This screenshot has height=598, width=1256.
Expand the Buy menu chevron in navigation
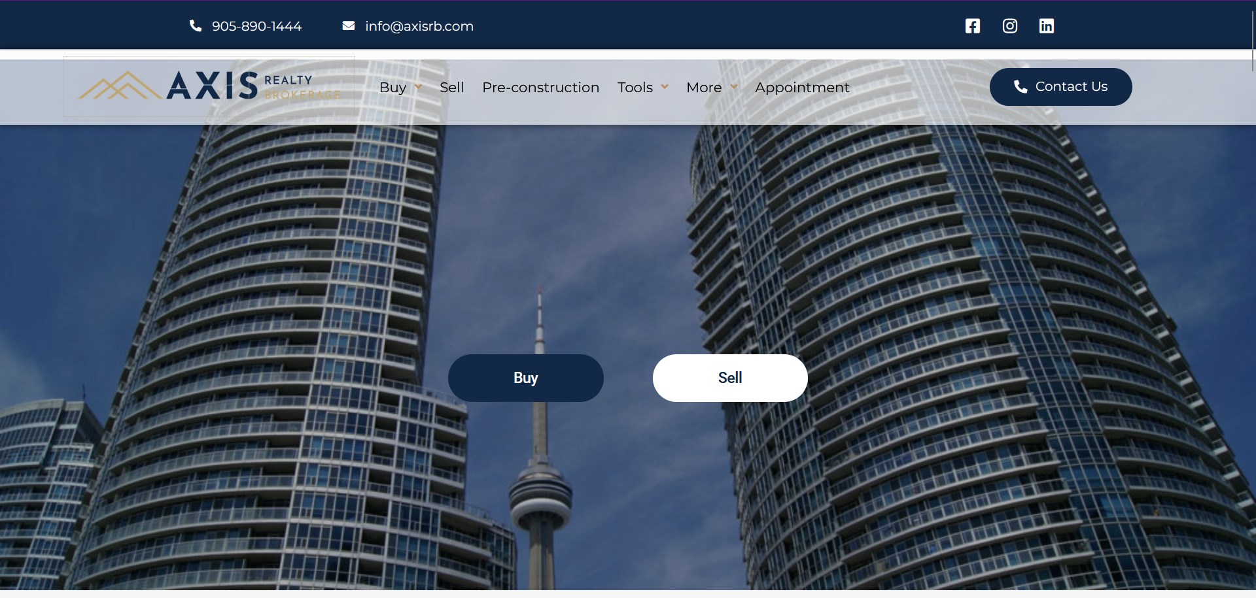[x=419, y=87]
